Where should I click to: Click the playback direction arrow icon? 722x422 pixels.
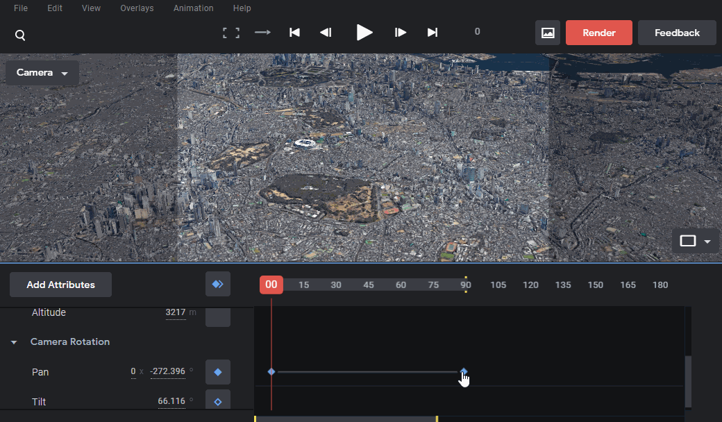click(262, 32)
